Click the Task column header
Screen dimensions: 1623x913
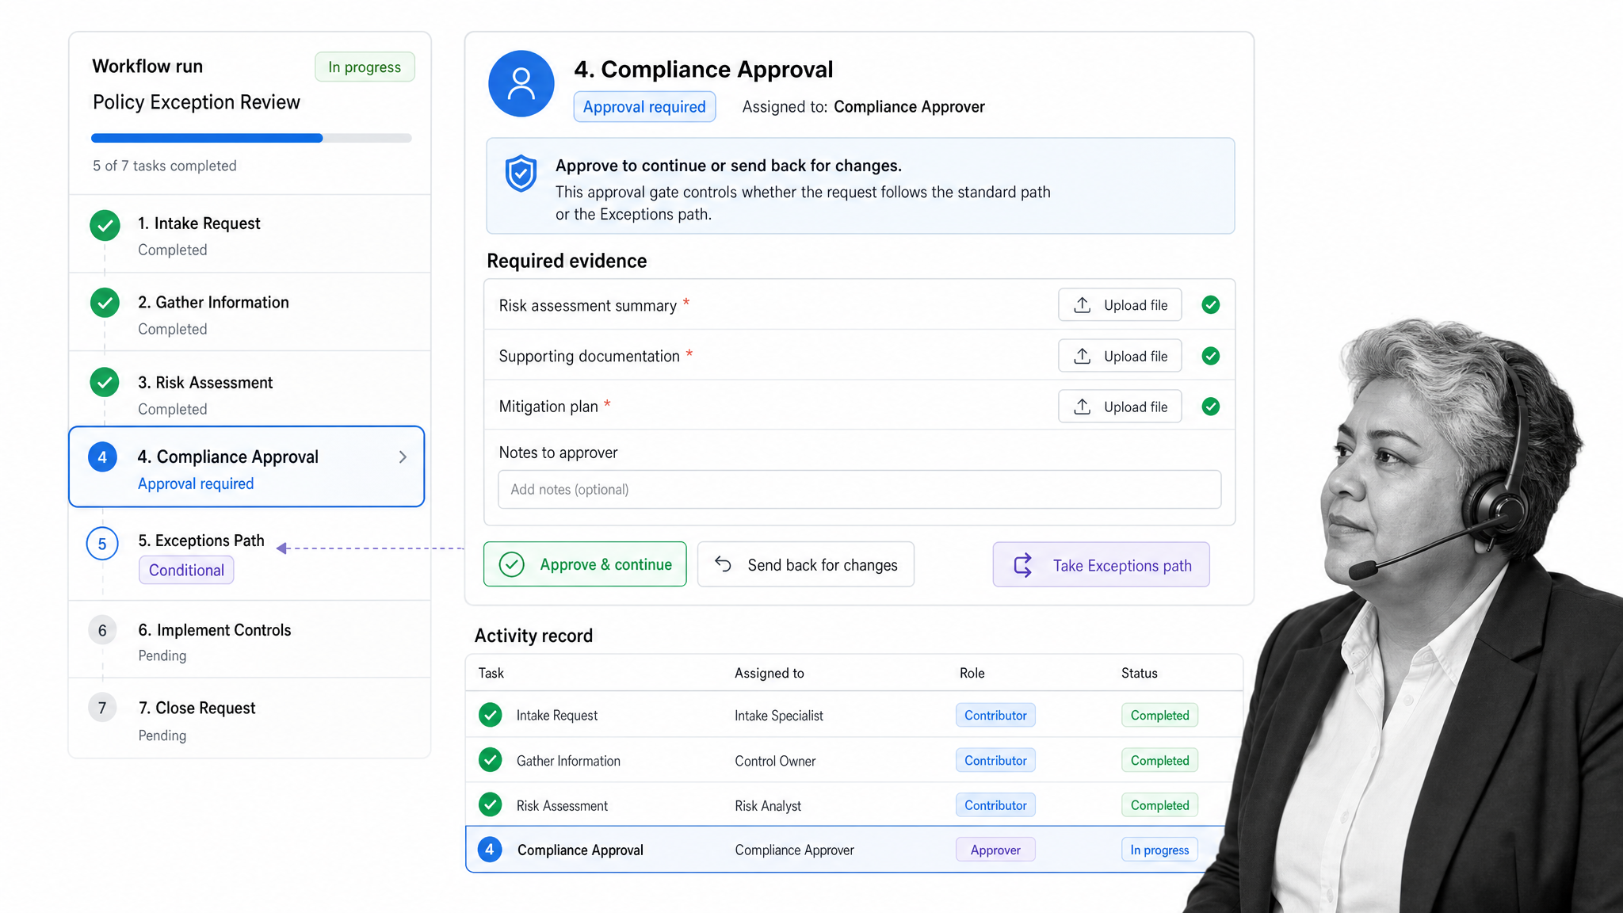pyautogui.click(x=491, y=673)
